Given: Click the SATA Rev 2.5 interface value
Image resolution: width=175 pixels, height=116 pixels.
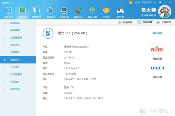Looking at the screenshot, I should coord(71,68).
